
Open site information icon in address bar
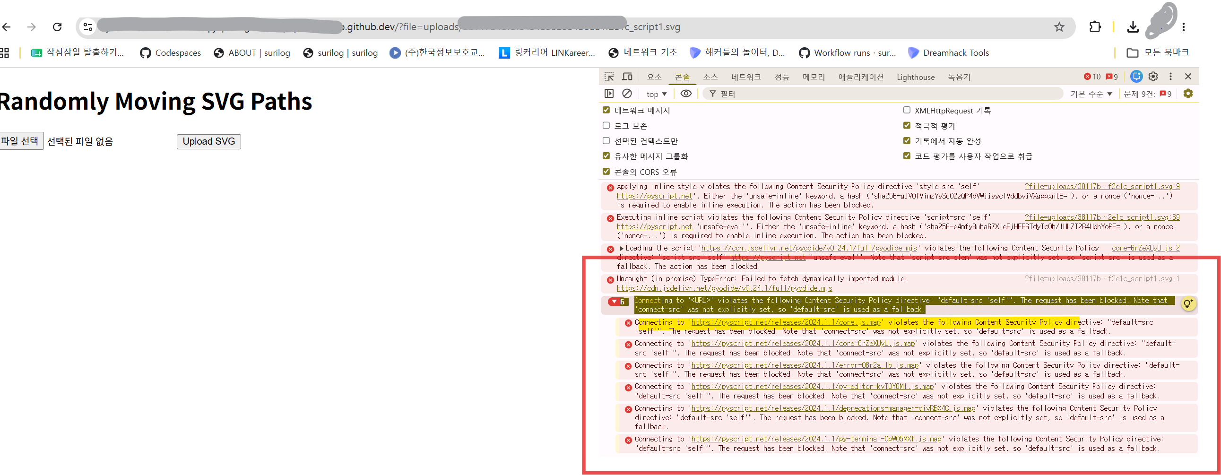(88, 27)
